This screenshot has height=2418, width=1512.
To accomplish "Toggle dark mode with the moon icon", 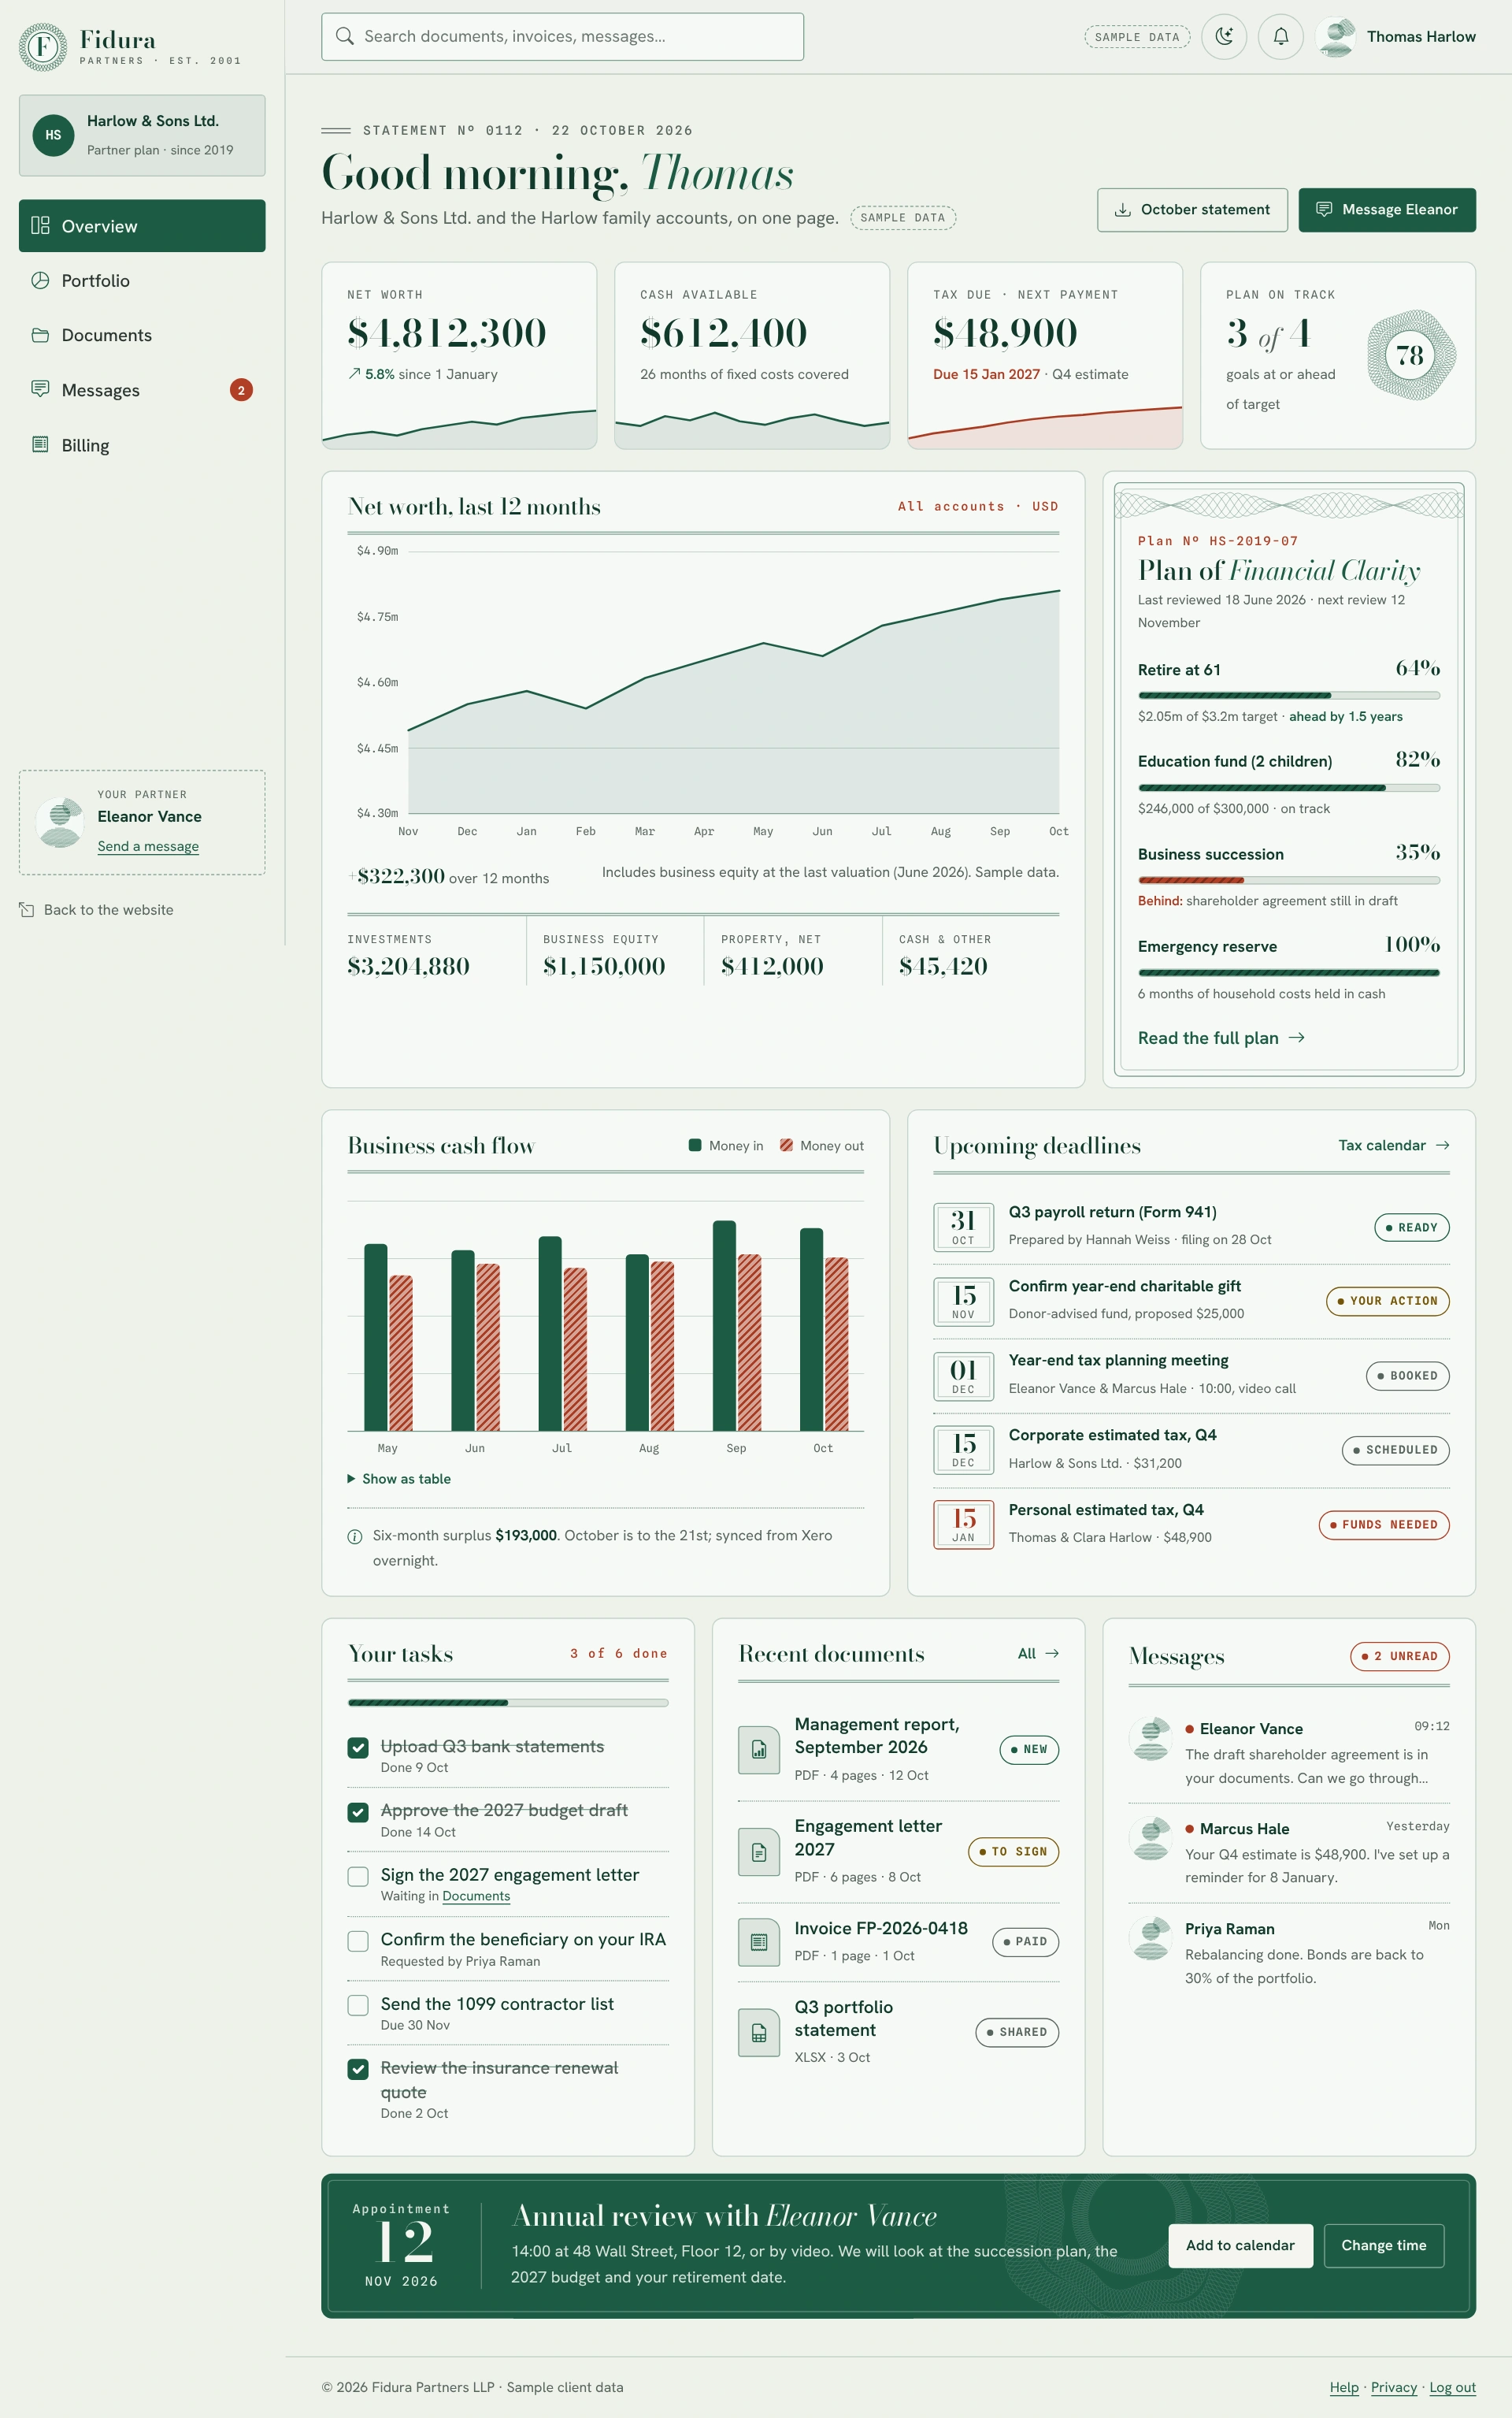I will 1224,37.
